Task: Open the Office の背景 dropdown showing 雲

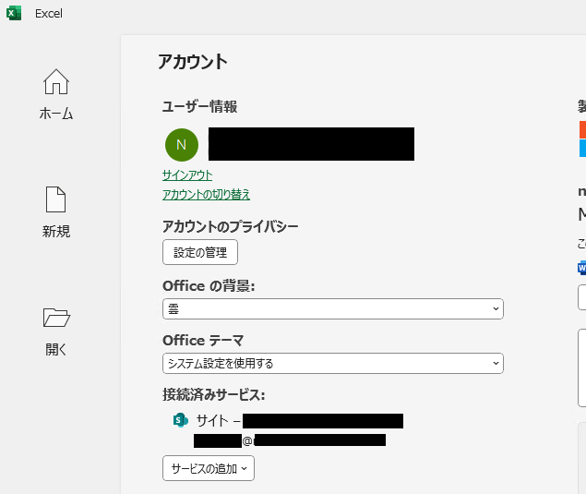Action: click(x=332, y=308)
